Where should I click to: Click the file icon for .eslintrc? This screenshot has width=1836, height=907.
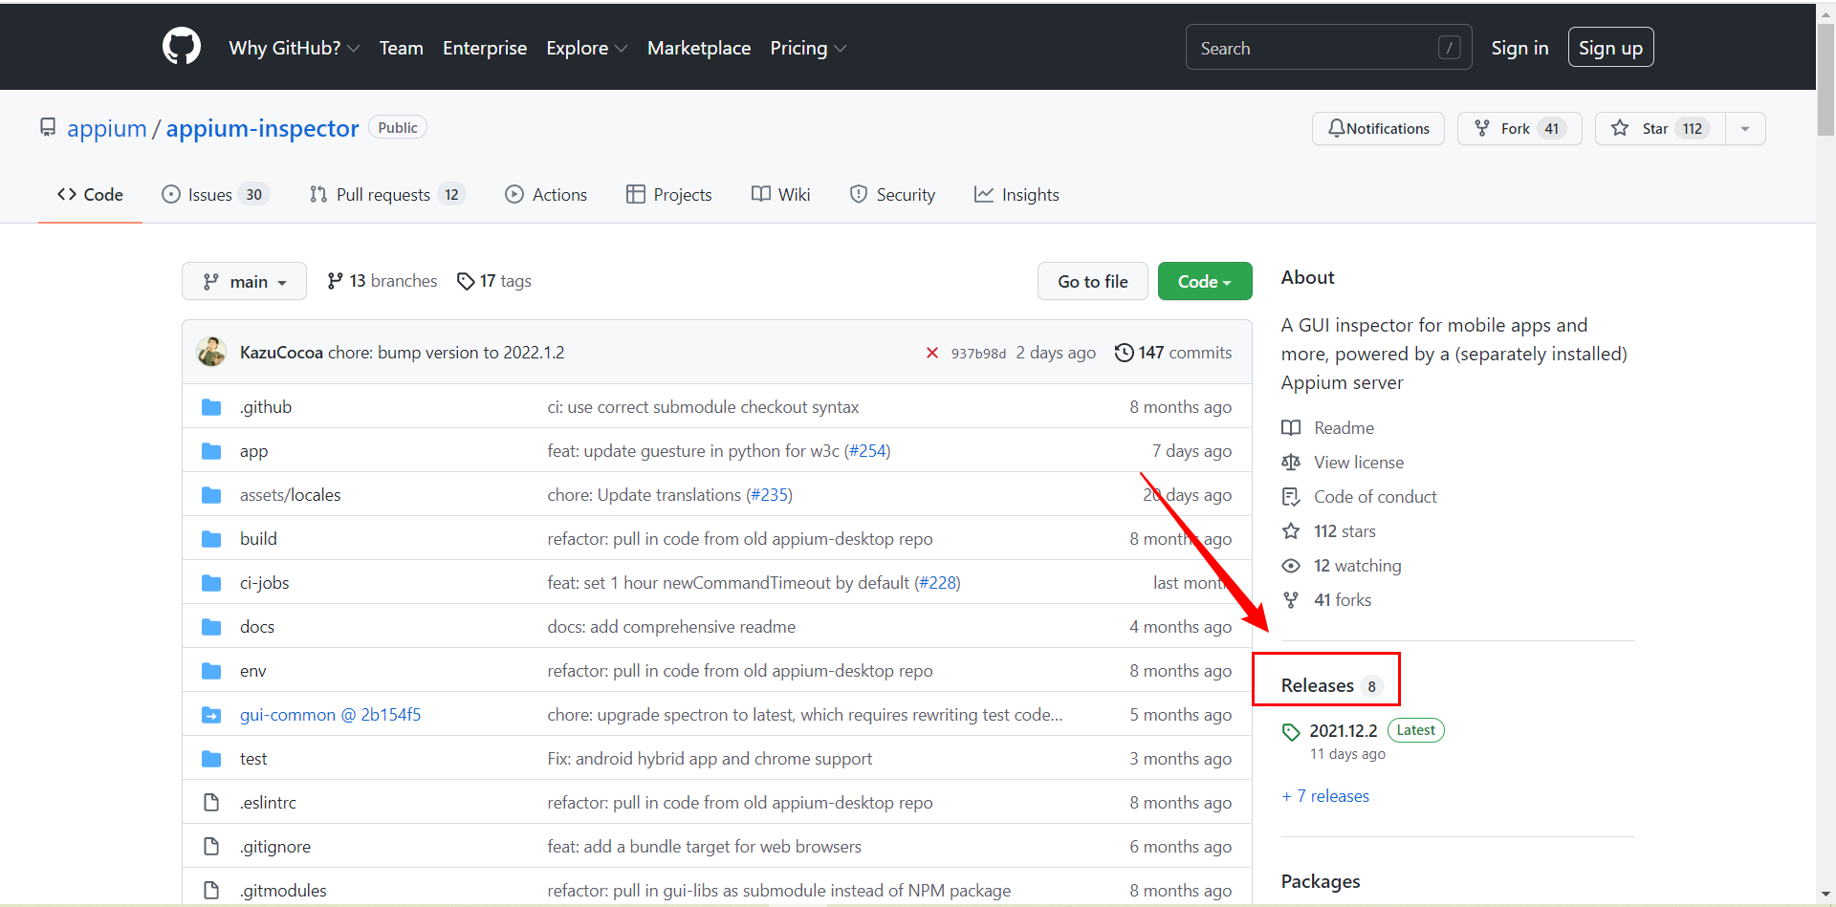(211, 803)
